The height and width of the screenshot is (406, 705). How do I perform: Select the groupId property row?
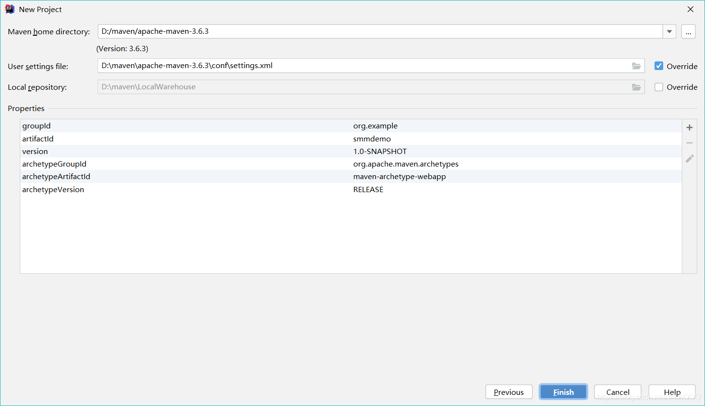pyautogui.click(x=351, y=126)
